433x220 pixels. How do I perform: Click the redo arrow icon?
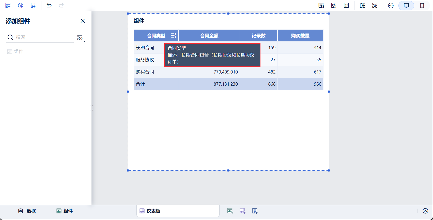(61, 5)
